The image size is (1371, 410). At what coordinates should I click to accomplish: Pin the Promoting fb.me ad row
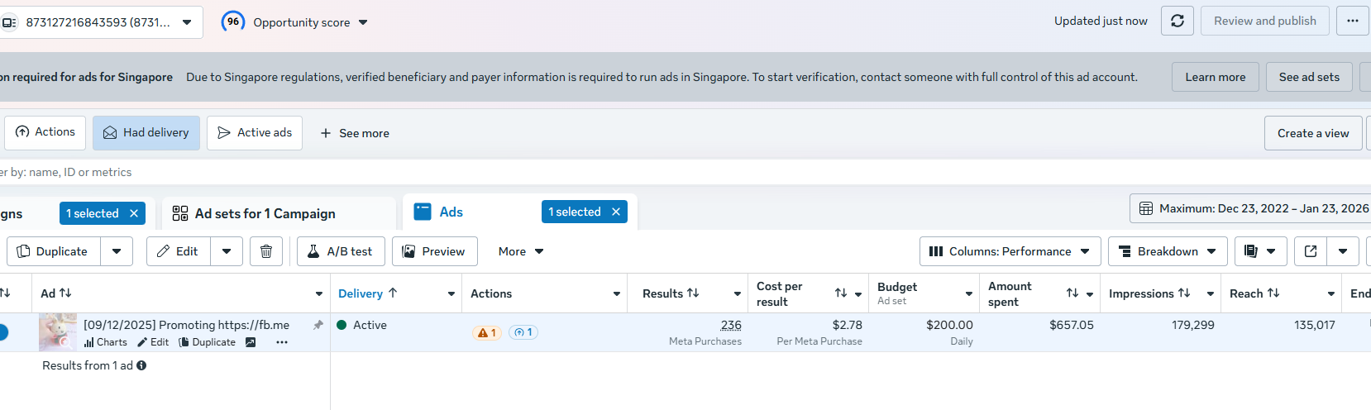[x=318, y=325]
